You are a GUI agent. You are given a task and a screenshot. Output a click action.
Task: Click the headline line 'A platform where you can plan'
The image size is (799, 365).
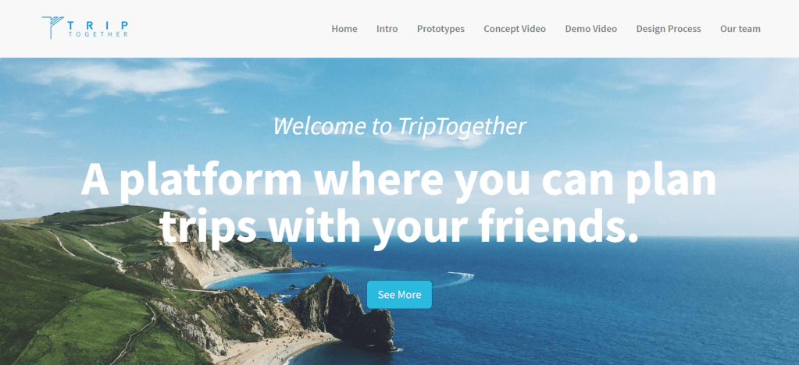398,180
